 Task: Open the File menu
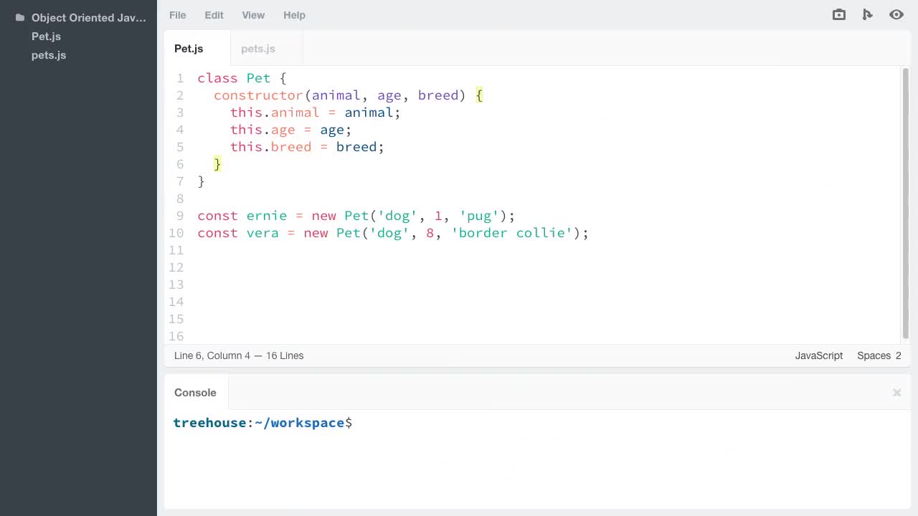(x=177, y=15)
